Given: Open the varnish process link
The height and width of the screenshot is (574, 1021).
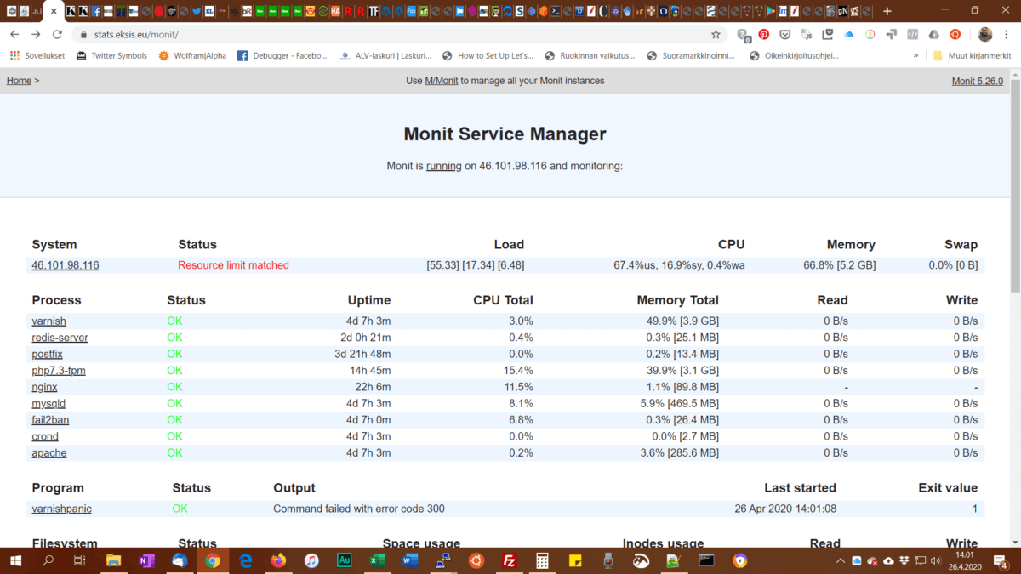Looking at the screenshot, I should point(48,321).
